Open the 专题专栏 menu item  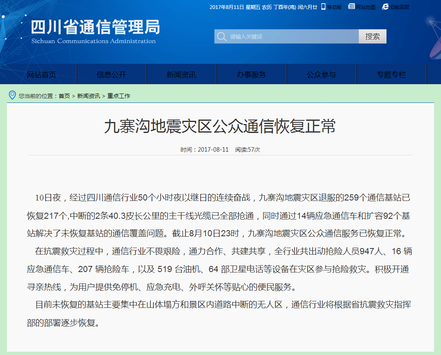[391, 74]
